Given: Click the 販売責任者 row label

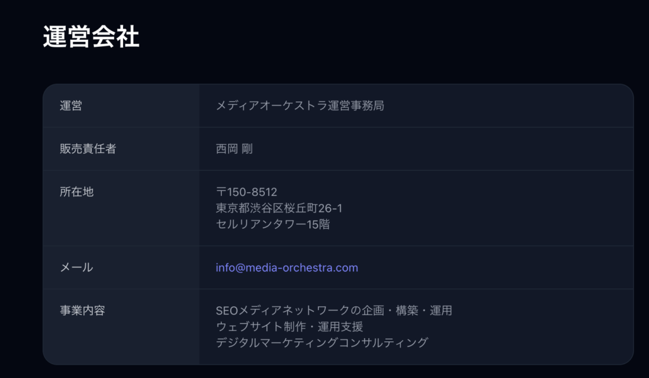Looking at the screenshot, I should coord(87,149).
